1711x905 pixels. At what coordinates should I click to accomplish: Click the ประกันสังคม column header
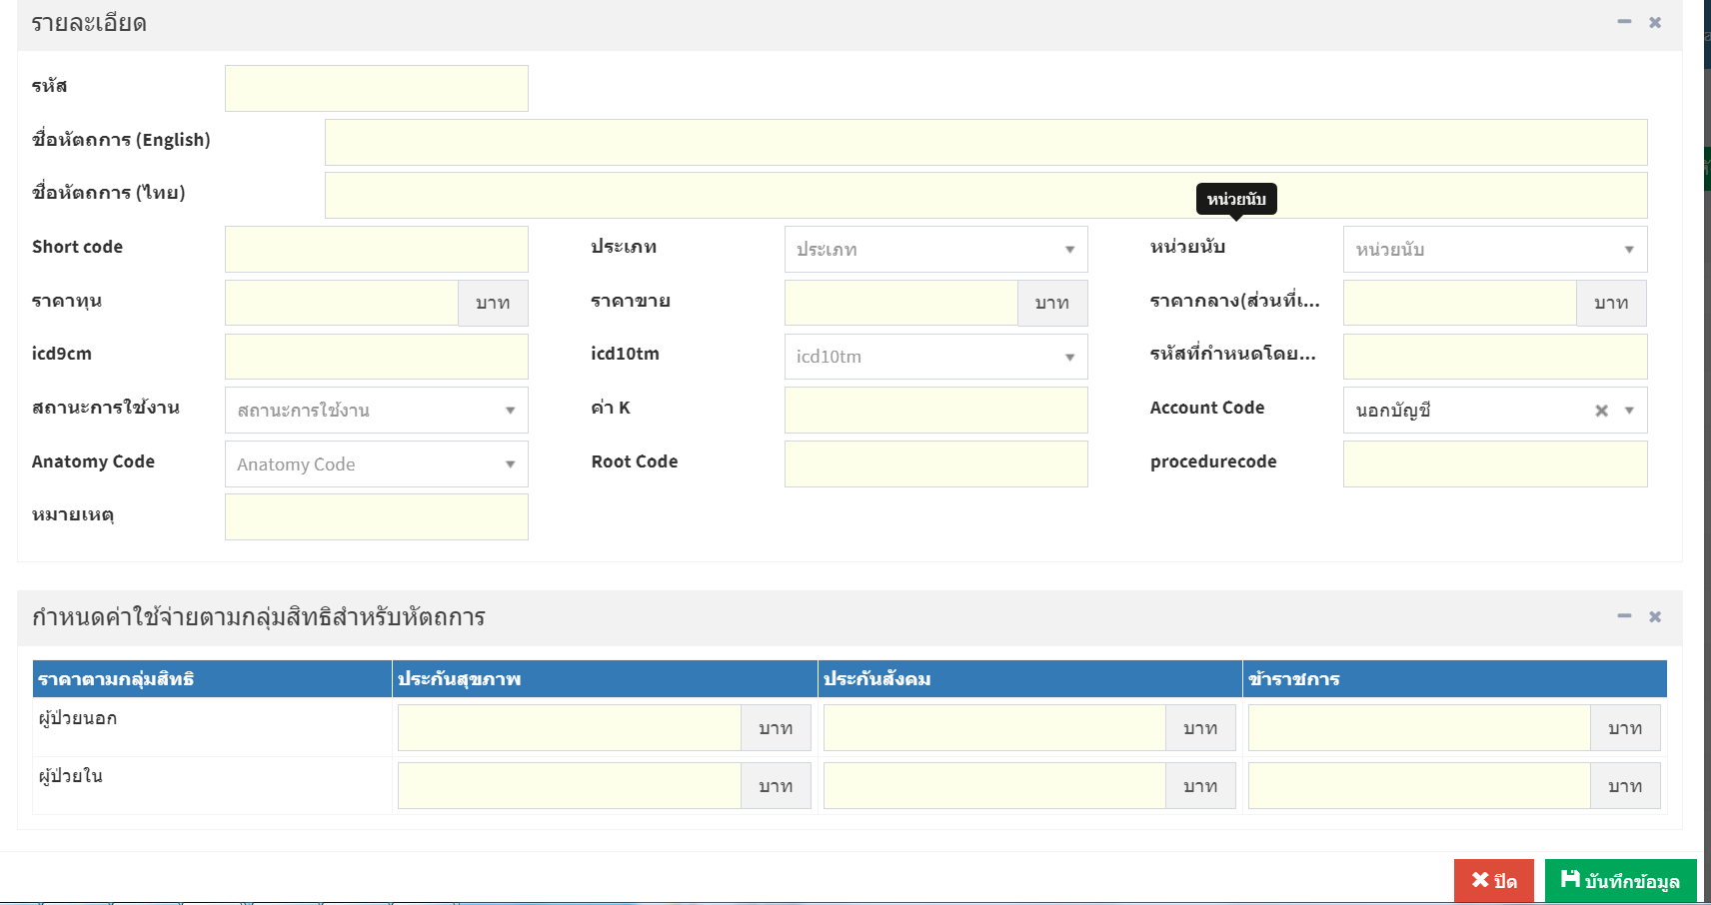tap(1030, 679)
